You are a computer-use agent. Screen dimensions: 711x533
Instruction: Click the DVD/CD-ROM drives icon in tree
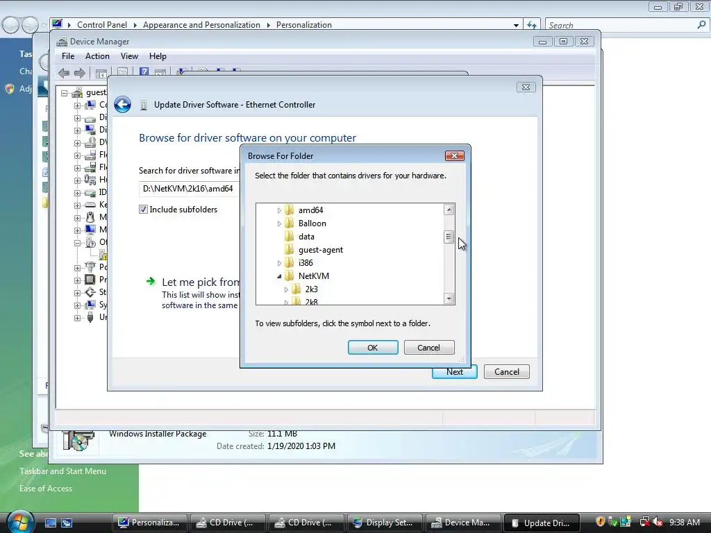coord(90,142)
